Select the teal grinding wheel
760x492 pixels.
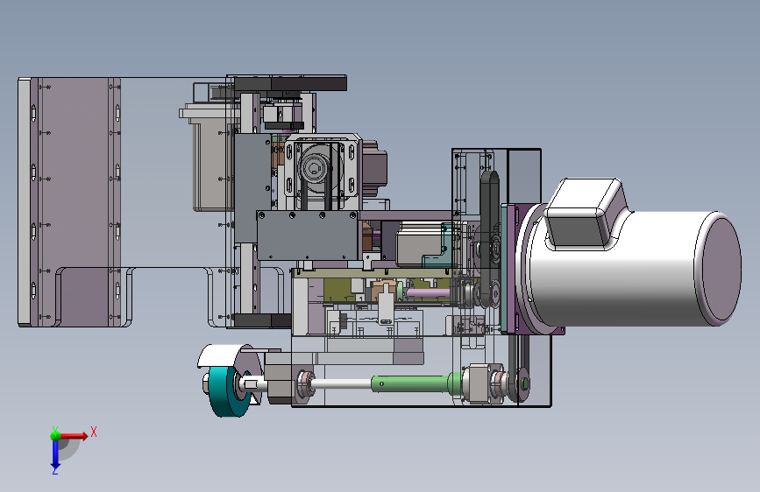coord(228,391)
